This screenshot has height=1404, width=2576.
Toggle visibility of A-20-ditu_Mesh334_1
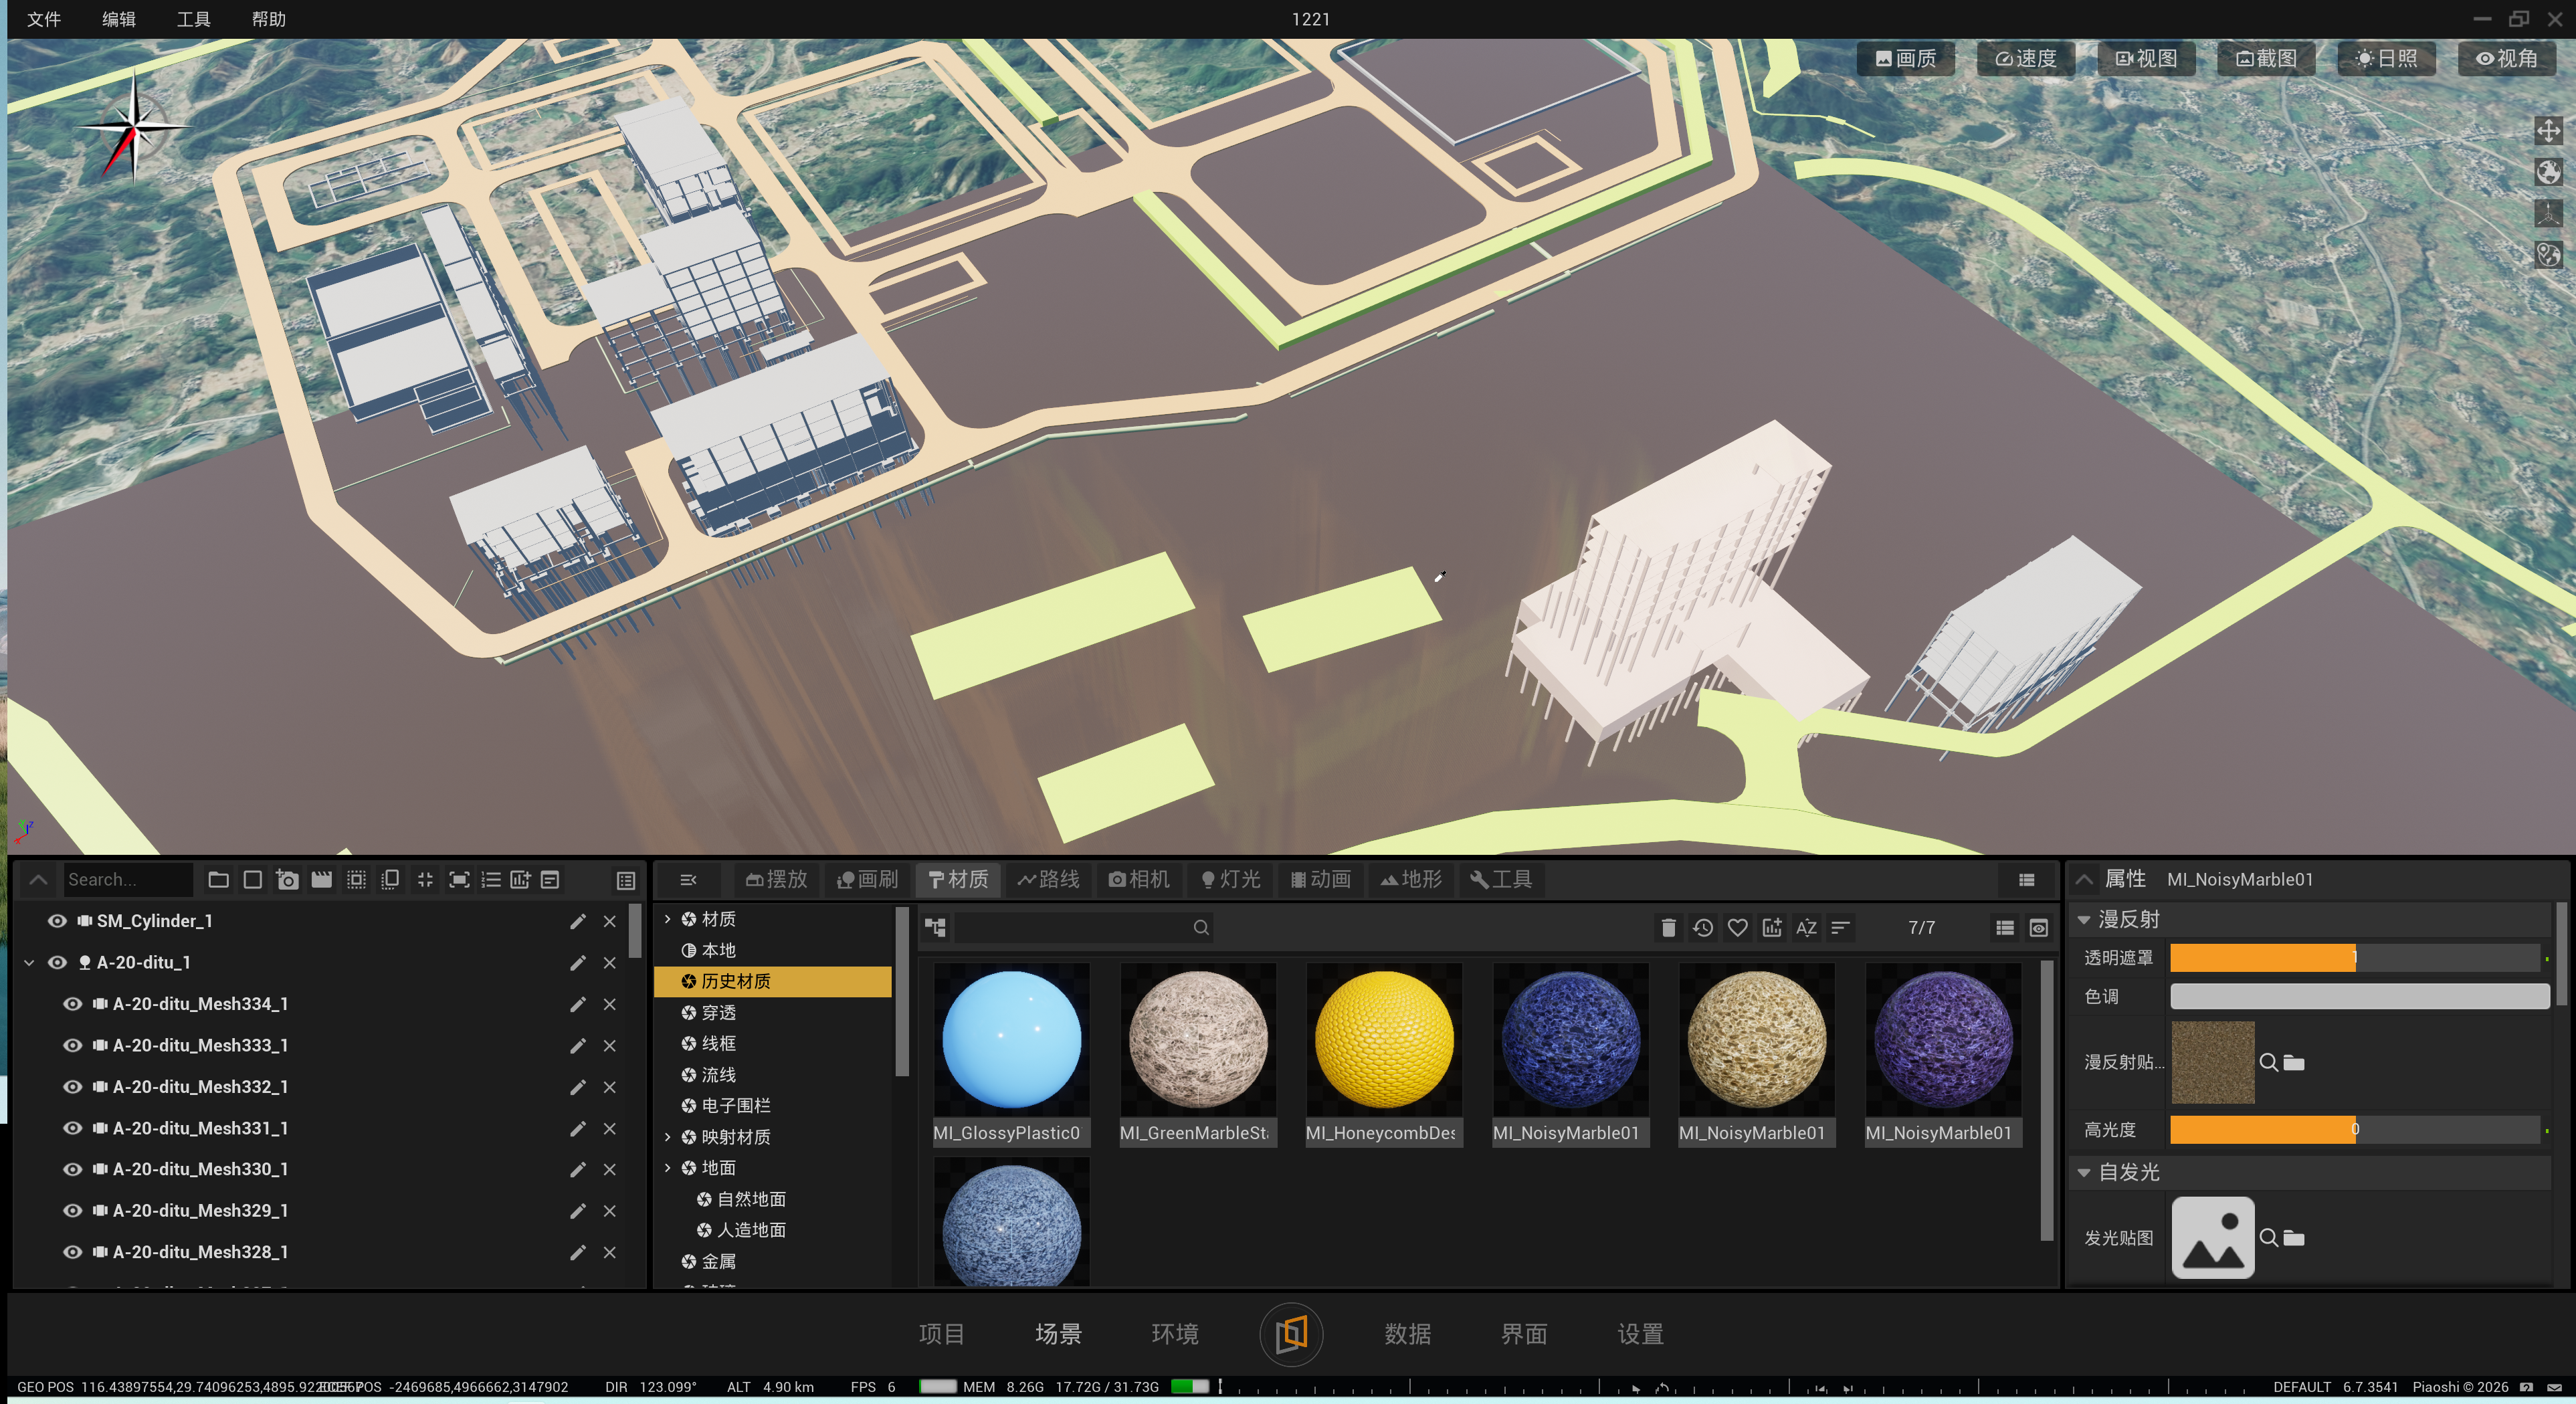pyautogui.click(x=72, y=1004)
